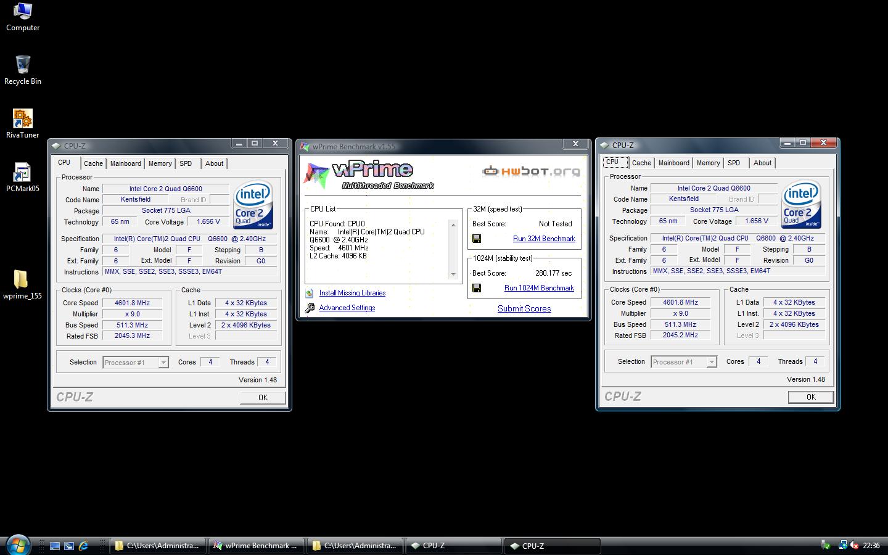Click the Advanced Settings wrench icon
The width and height of the screenshot is (888, 555).
tap(309, 308)
